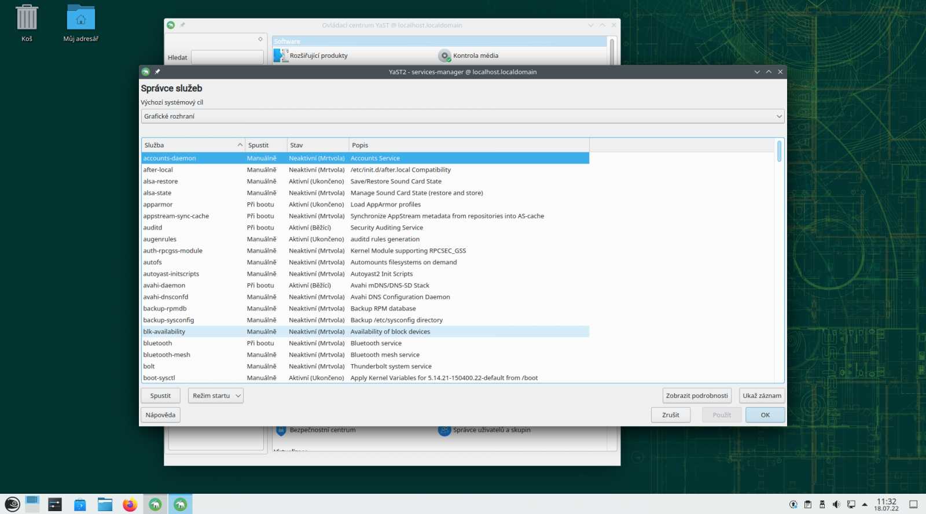The width and height of the screenshot is (926, 514).
Task: Switch to YaST Control Center taskbar entry
Action: point(155,504)
